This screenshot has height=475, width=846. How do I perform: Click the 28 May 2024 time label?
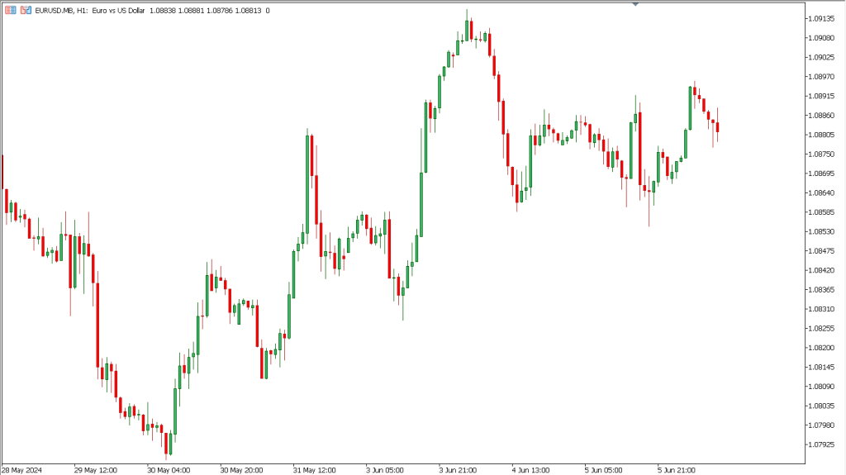pos(22,470)
